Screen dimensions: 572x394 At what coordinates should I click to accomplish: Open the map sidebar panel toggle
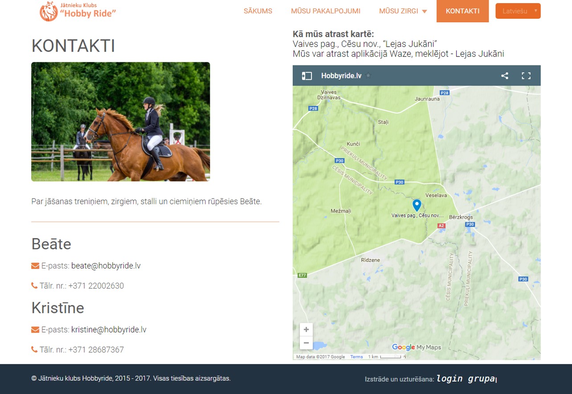306,76
